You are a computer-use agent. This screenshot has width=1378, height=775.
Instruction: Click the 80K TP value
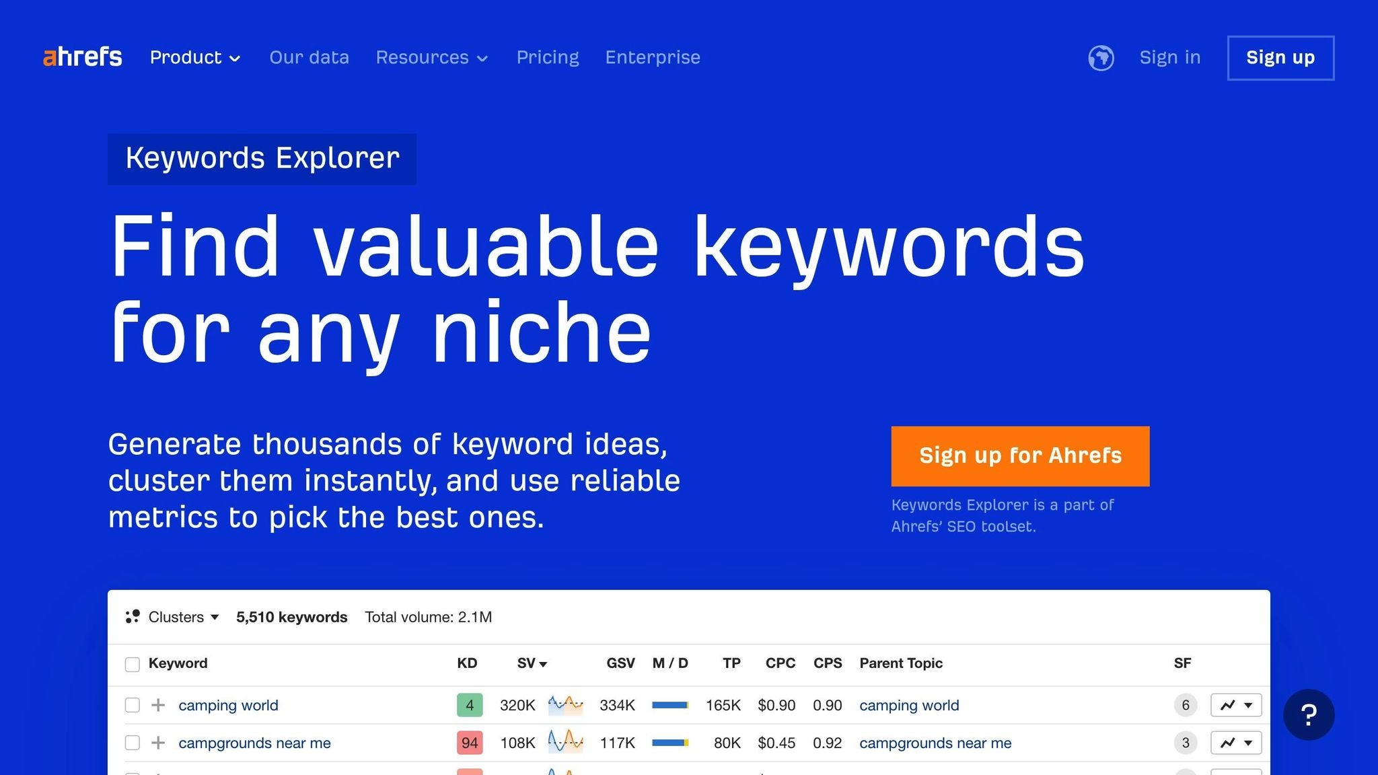(x=727, y=743)
